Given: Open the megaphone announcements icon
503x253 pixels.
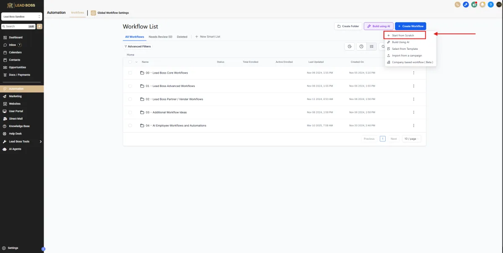Looking at the screenshot, I should click(474, 5).
